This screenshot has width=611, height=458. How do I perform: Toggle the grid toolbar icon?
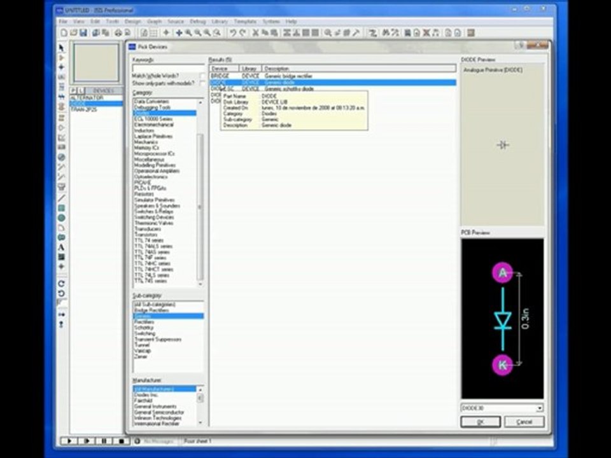[x=153, y=33]
